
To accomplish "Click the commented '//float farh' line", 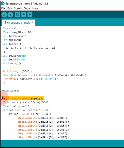I will coord(26,110).
